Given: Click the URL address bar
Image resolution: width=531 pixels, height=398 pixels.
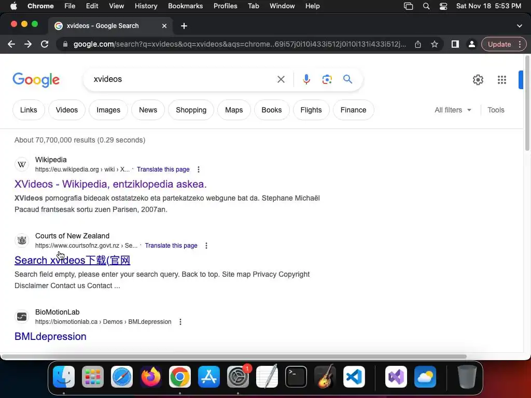Looking at the screenshot, I should (240, 45).
